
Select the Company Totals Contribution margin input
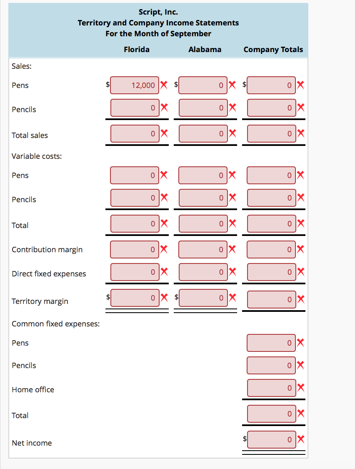(x=271, y=249)
